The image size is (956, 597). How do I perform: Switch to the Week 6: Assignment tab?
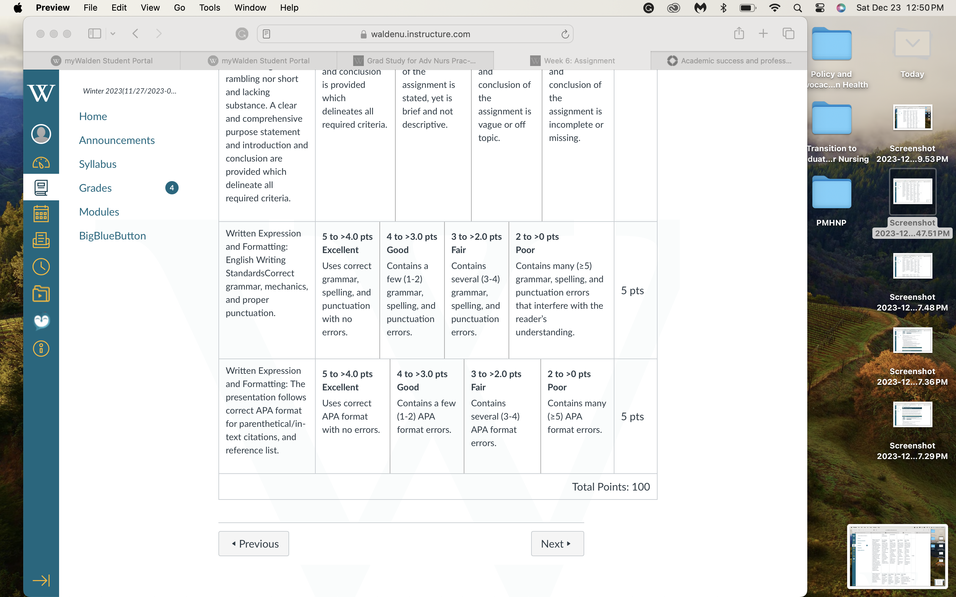pos(572,60)
